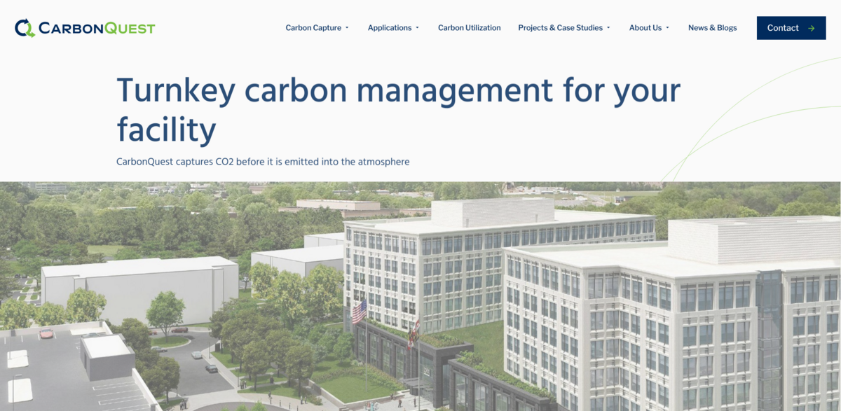This screenshot has width=841, height=411.
Task: Select the Projects & Case Studies navigation item
Action: coord(561,27)
